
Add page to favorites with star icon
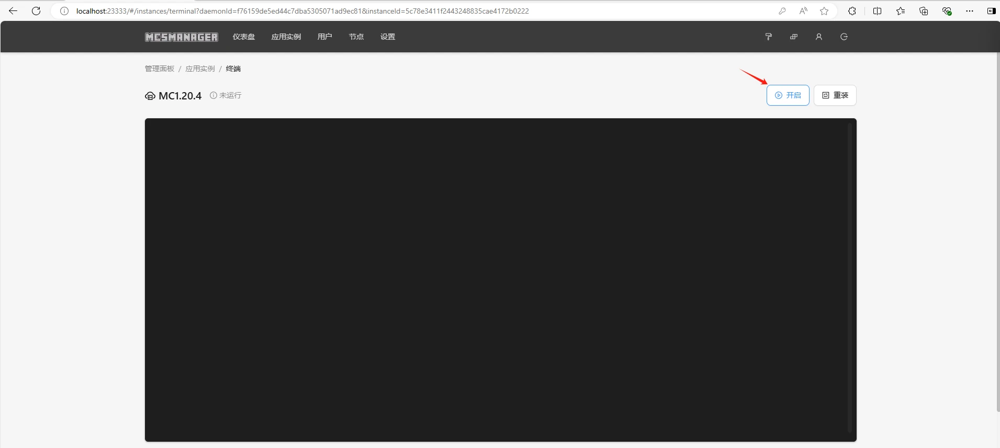point(824,11)
